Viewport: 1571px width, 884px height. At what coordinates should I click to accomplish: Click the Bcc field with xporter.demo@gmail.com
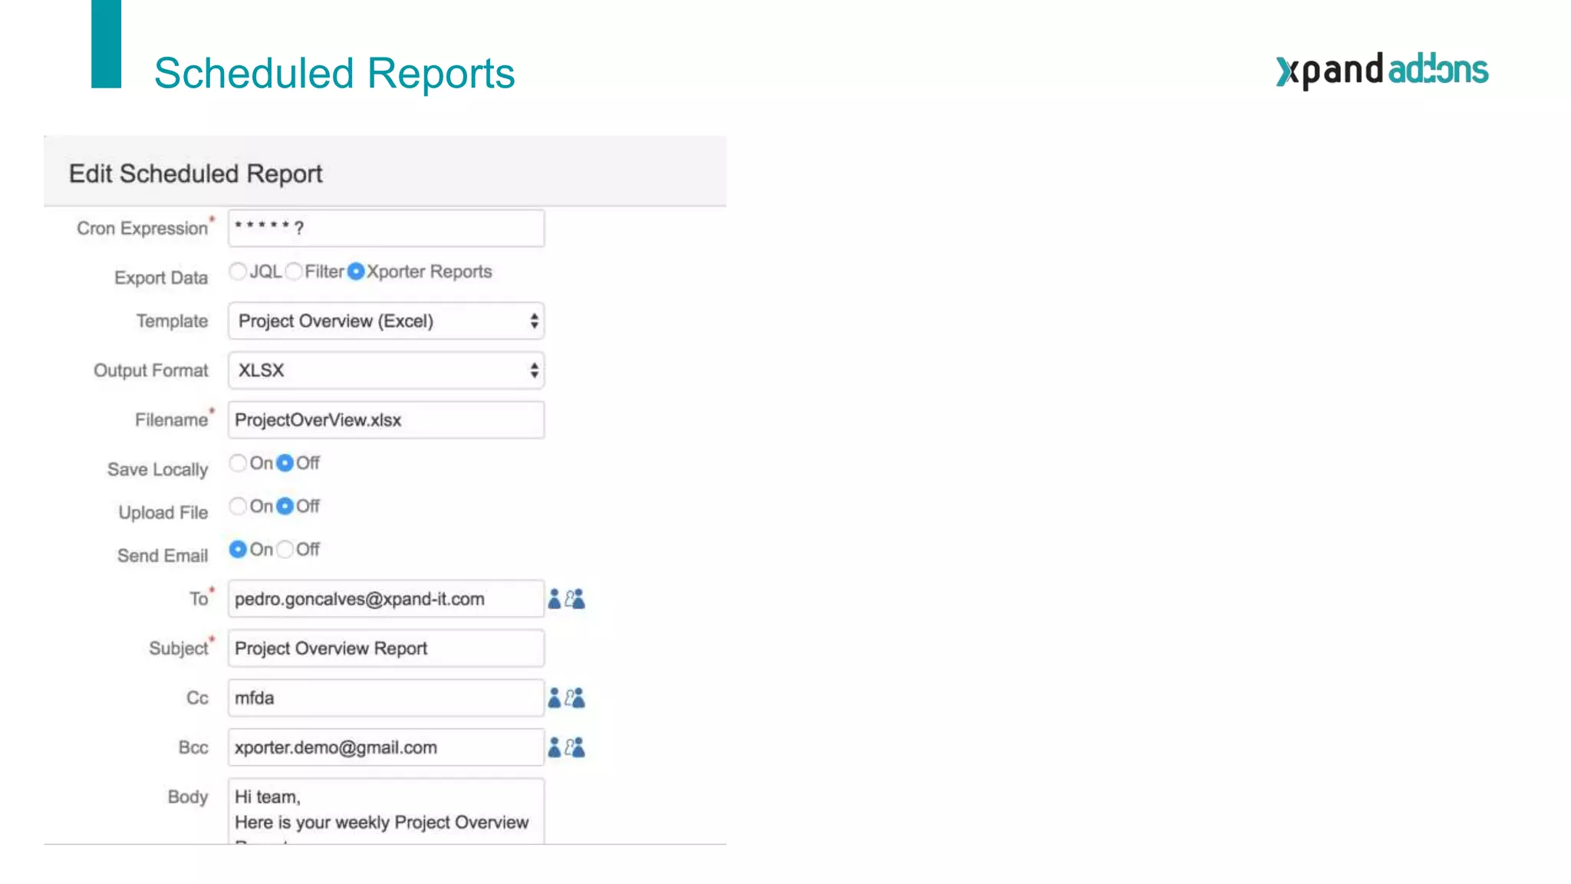click(x=386, y=747)
